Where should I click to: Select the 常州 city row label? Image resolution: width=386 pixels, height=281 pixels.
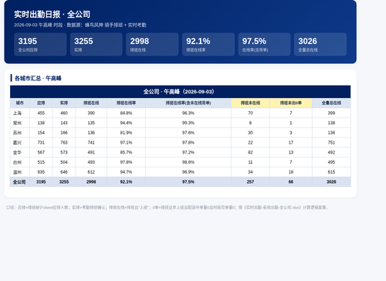[x=17, y=123]
